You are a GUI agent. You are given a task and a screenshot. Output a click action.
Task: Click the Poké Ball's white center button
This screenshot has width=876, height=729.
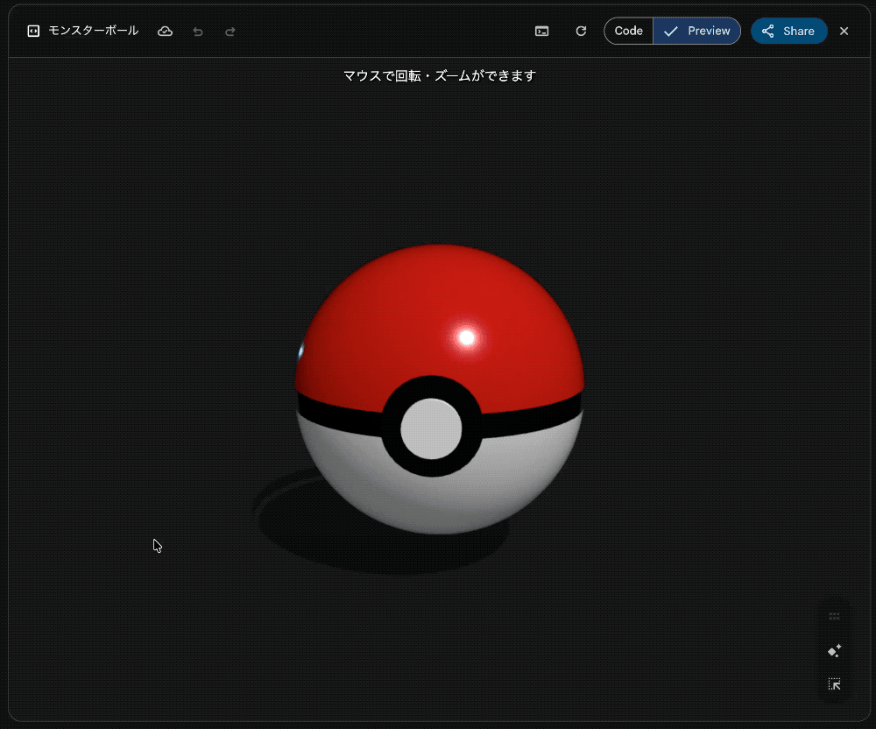tap(431, 428)
